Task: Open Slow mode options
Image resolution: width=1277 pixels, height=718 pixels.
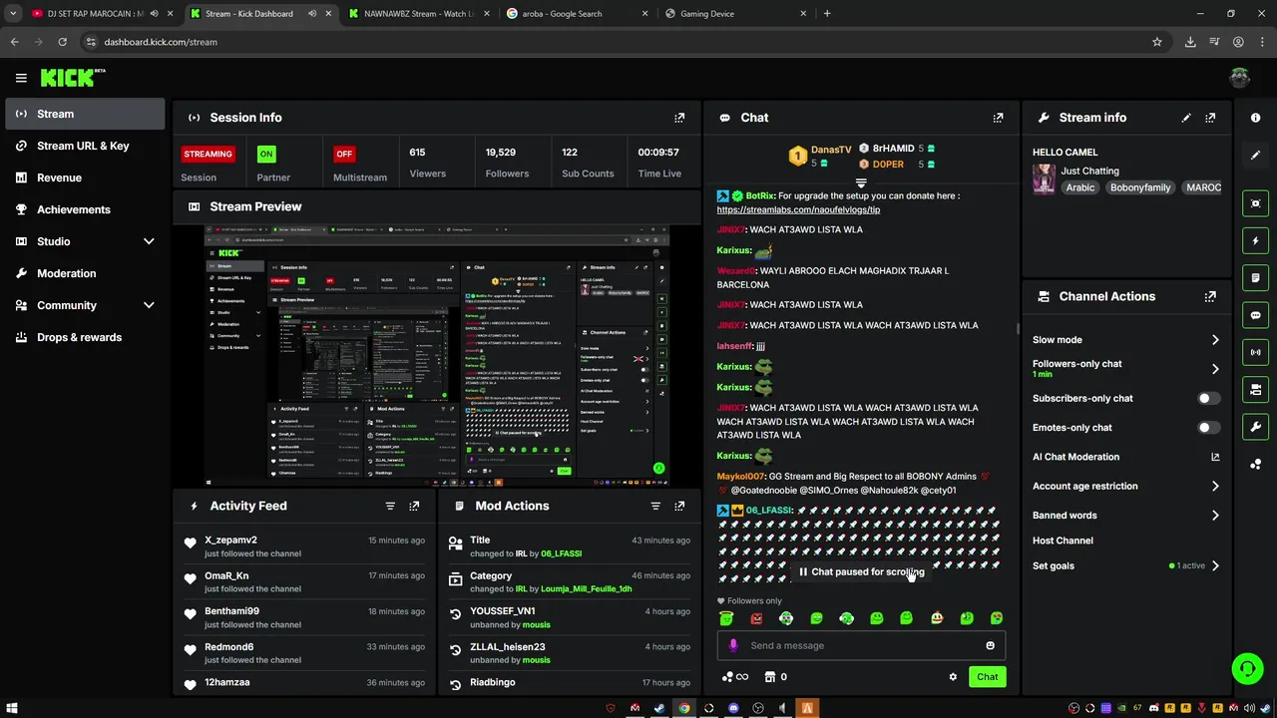Action: (x=1126, y=340)
